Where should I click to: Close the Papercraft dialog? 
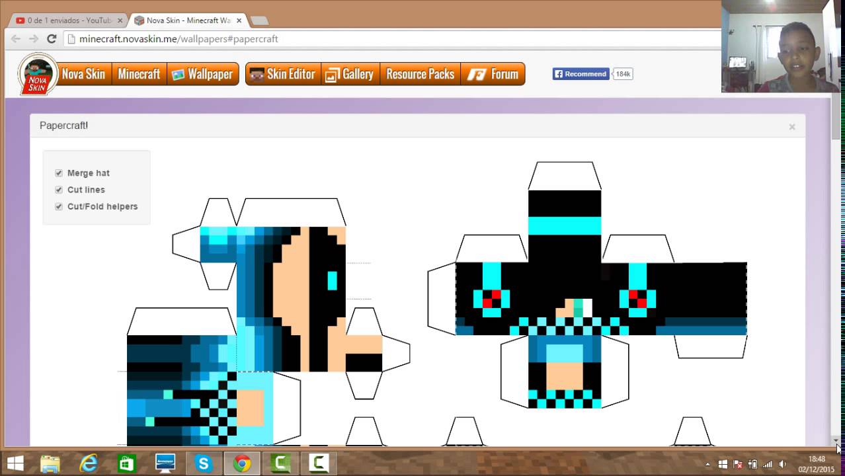pos(791,126)
